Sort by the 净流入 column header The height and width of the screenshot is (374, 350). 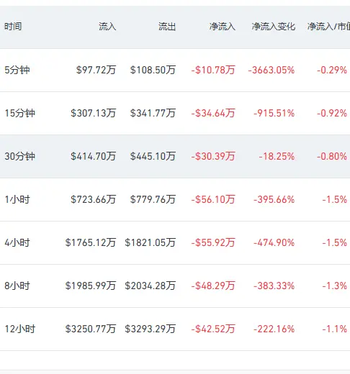click(222, 27)
